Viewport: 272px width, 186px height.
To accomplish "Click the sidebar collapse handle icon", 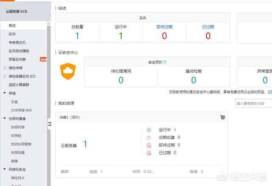I will [50, 124].
